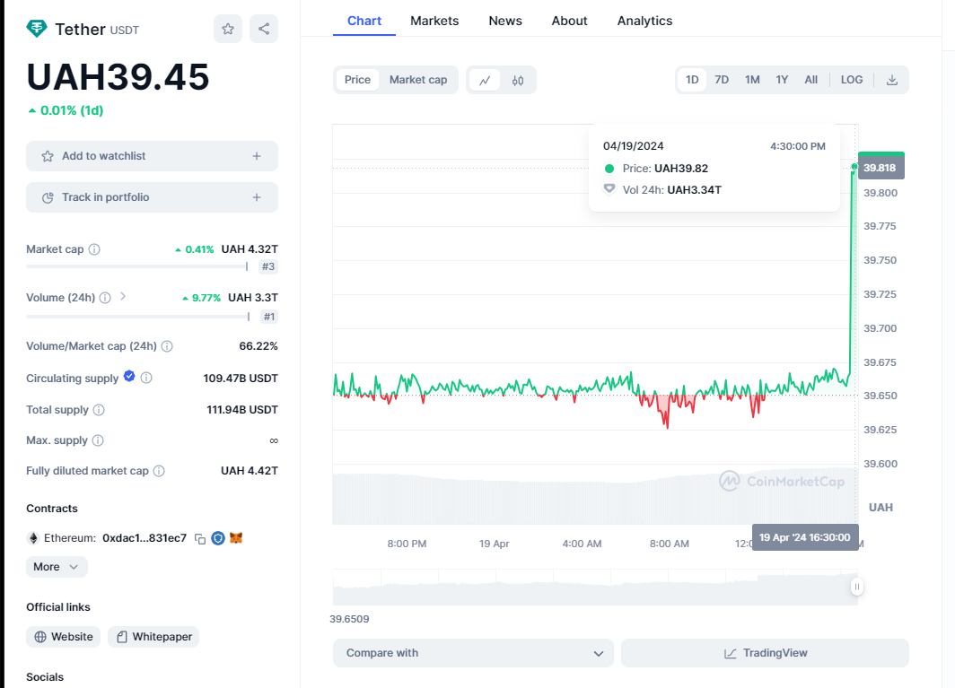The image size is (955, 688).
Task: Switch to the About tab
Action: coord(569,21)
